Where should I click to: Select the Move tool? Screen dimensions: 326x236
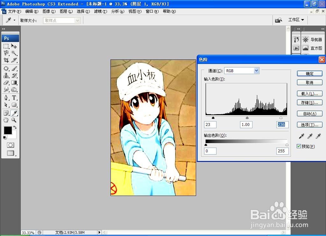coord(14,46)
